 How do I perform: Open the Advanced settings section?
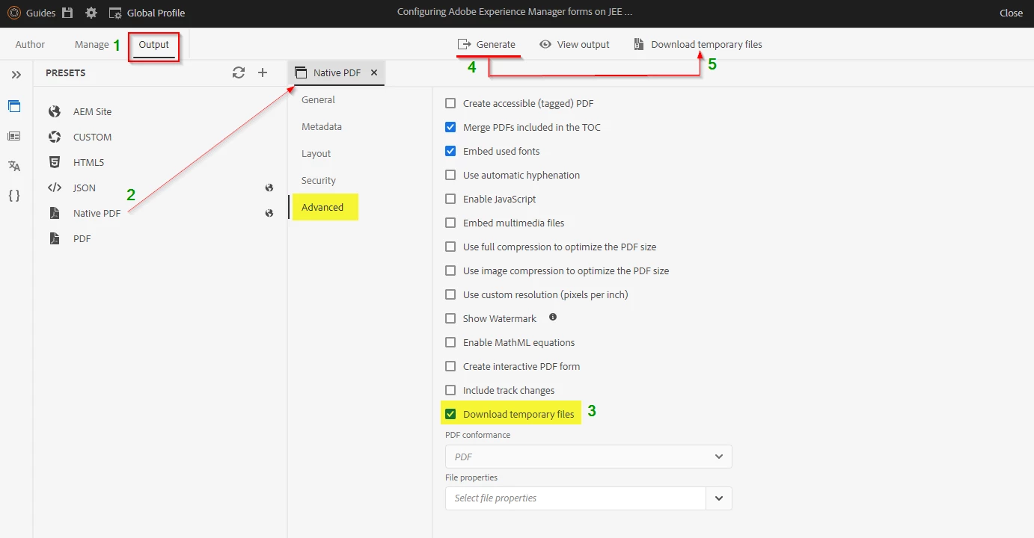tap(322, 207)
